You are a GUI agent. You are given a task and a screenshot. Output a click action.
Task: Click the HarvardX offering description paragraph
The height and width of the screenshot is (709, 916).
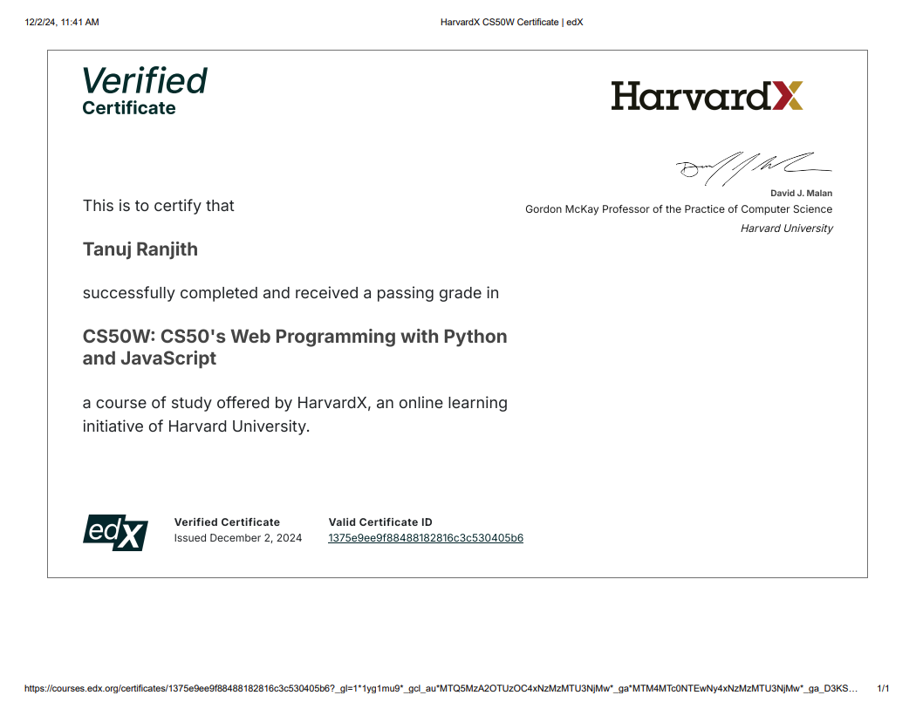click(x=295, y=414)
